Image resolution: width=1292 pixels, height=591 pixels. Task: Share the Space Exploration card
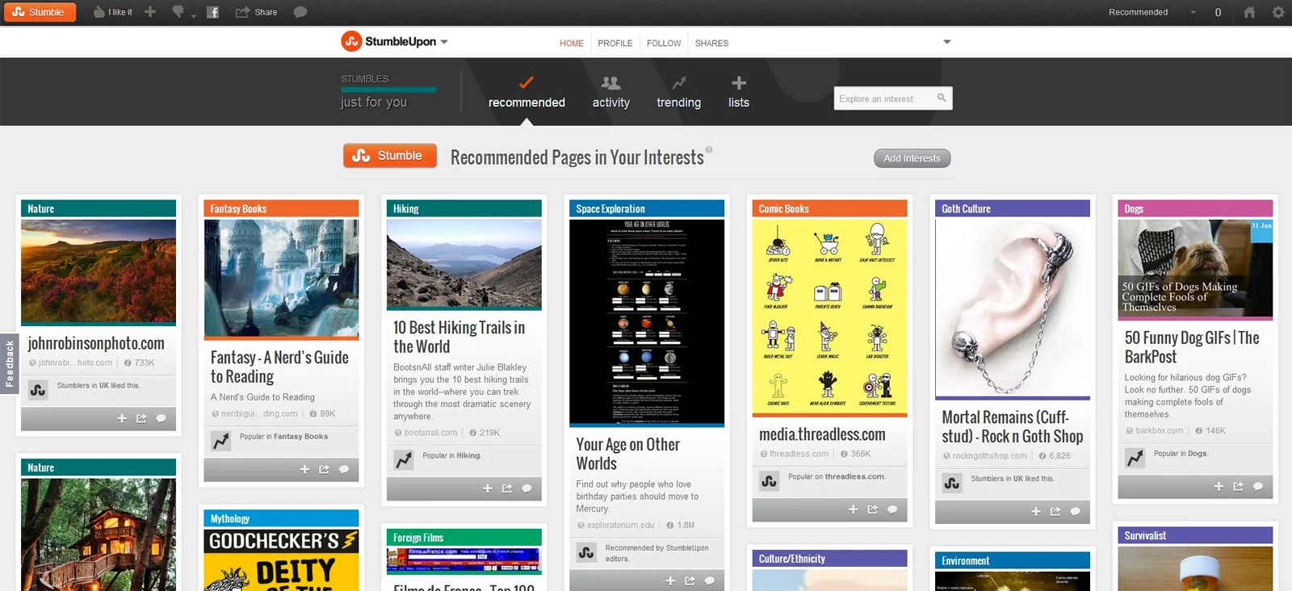[x=690, y=581]
